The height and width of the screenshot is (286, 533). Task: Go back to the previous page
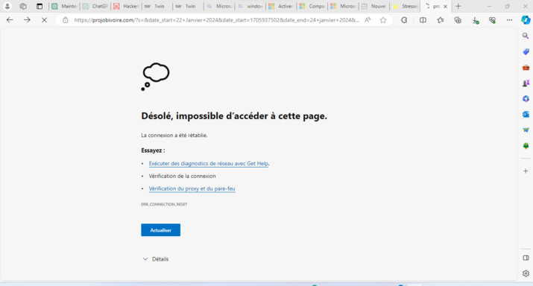[x=10, y=20]
